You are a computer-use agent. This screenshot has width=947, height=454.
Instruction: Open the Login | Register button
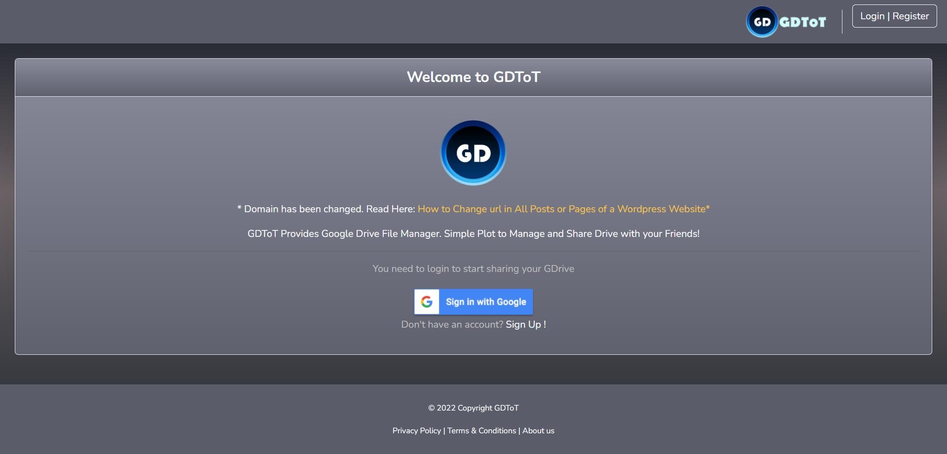[x=894, y=16]
